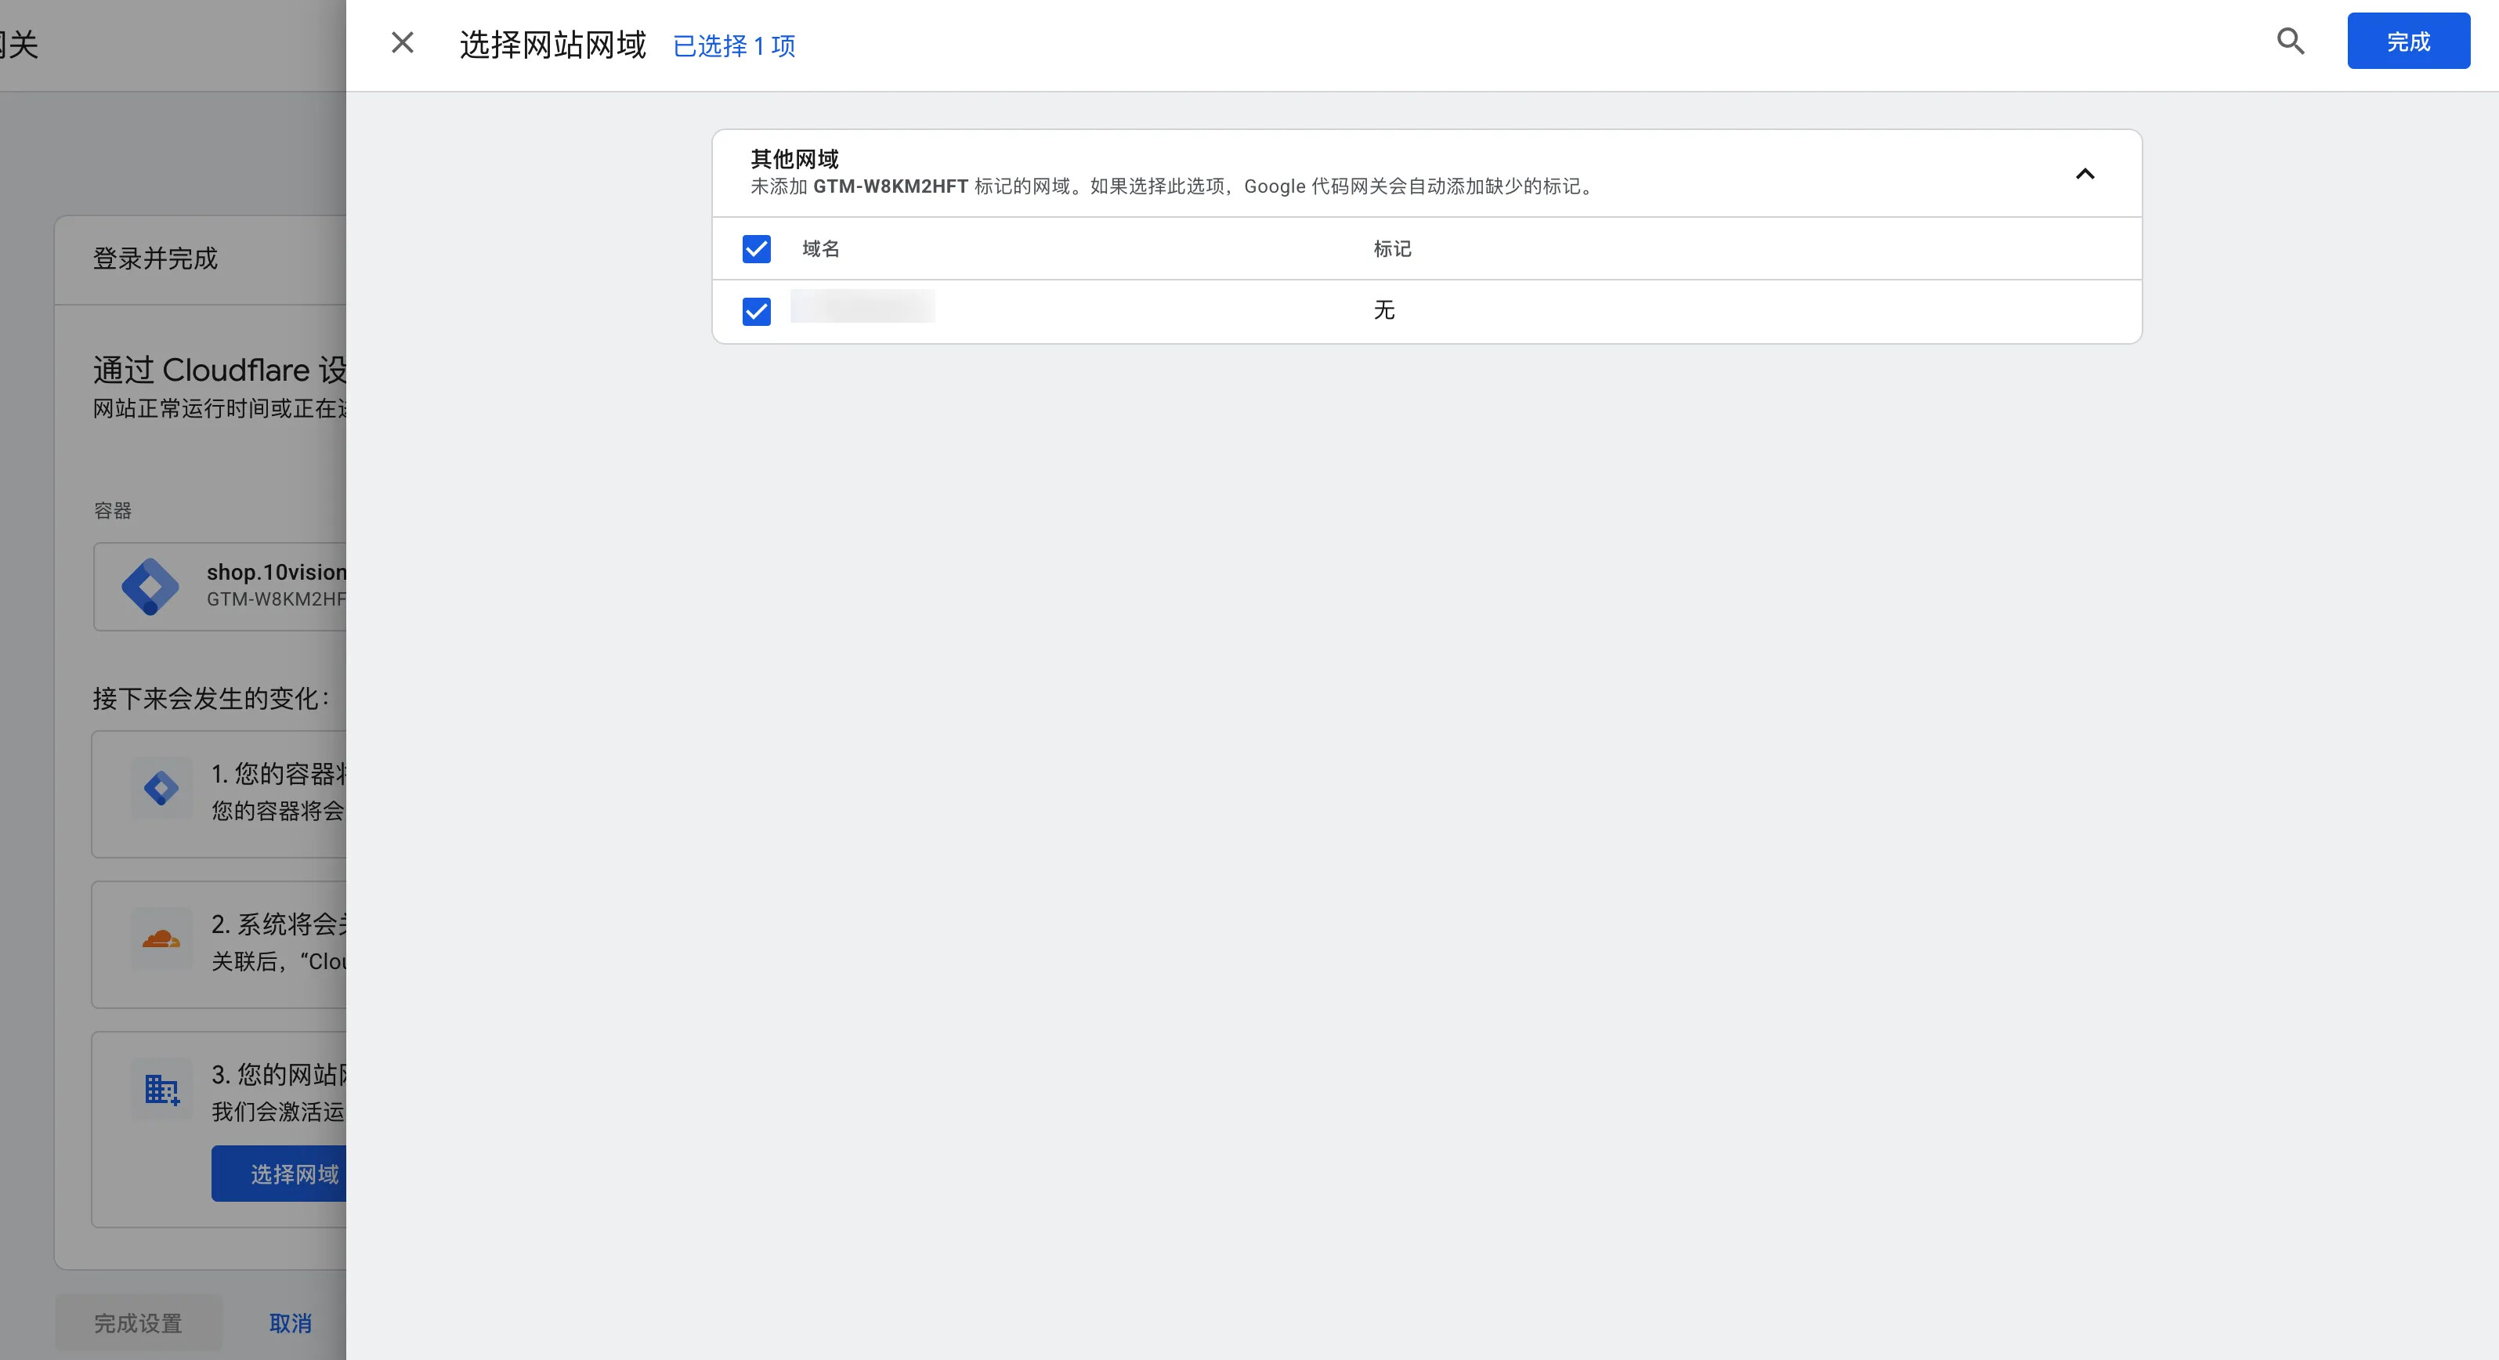Click the search magnifier icon
Viewport: 2499px width, 1360px height.
2291,42
